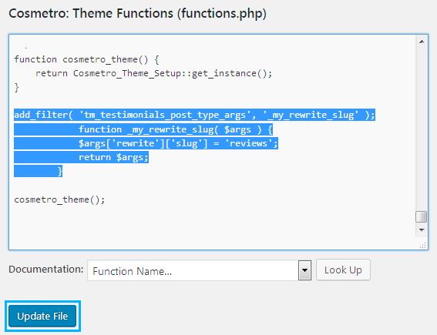Click the $args['rewrite']['slug'] assignment line
The width and height of the screenshot is (437, 335).
146,143
